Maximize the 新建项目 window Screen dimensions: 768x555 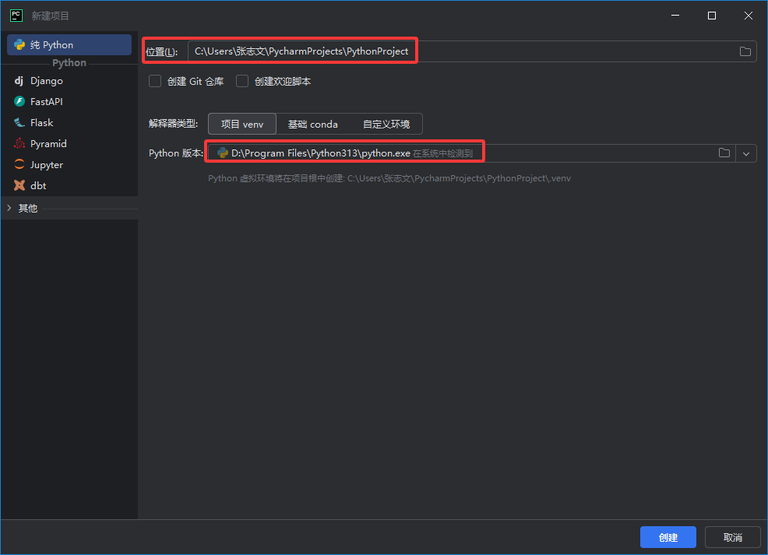[x=712, y=16]
